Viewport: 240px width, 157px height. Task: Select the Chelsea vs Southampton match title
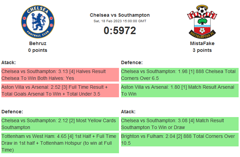pos(120,15)
